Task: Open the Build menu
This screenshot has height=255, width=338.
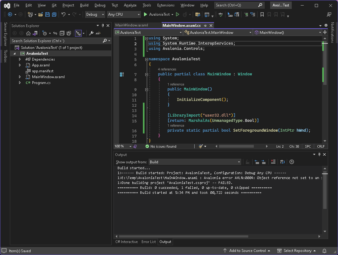Action: pos(84,5)
